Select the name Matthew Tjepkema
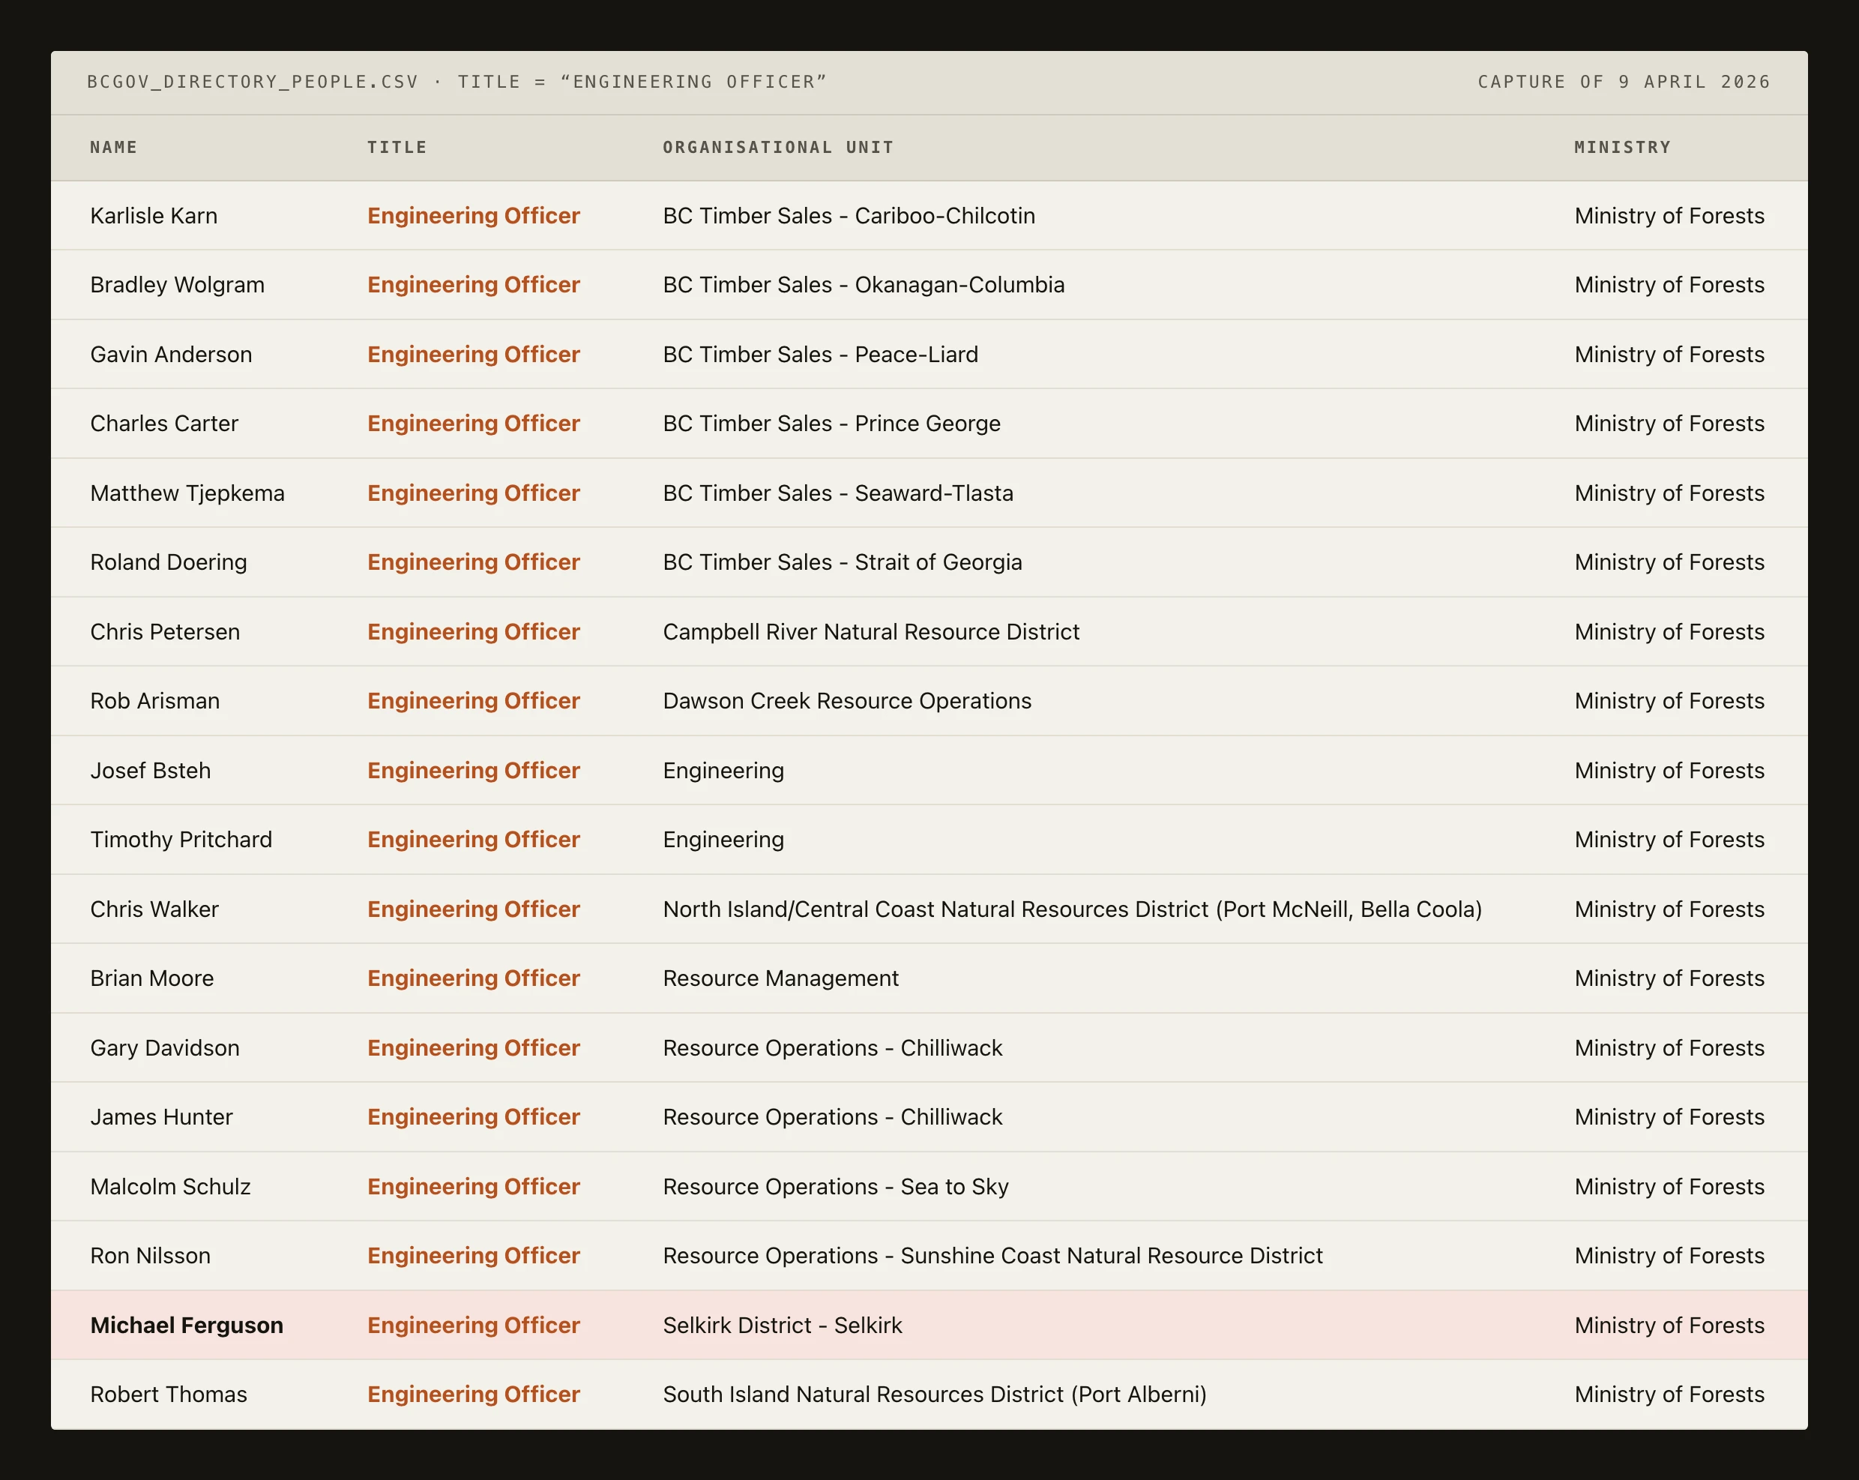The height and width of the screenshot is (1480, 1859). (187, 493)
